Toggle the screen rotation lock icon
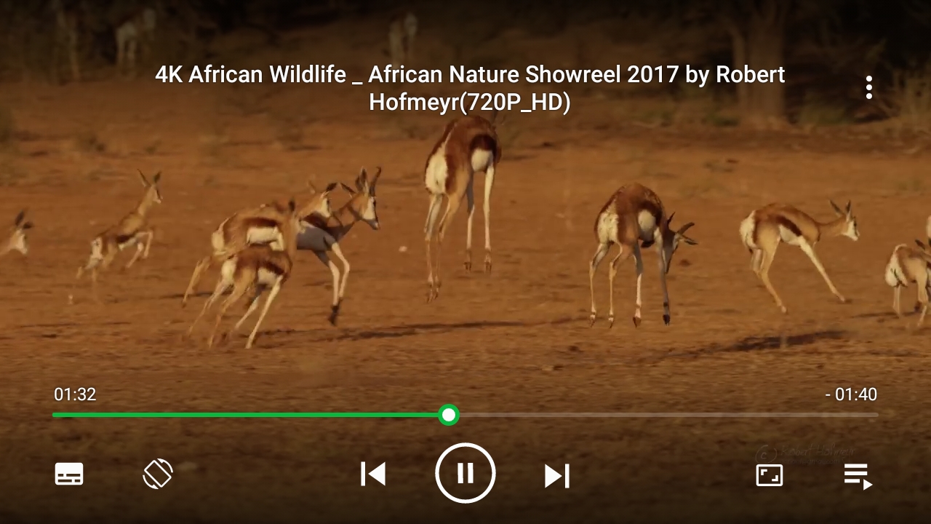This screenshot has width=931, height=524. (158, 475)
